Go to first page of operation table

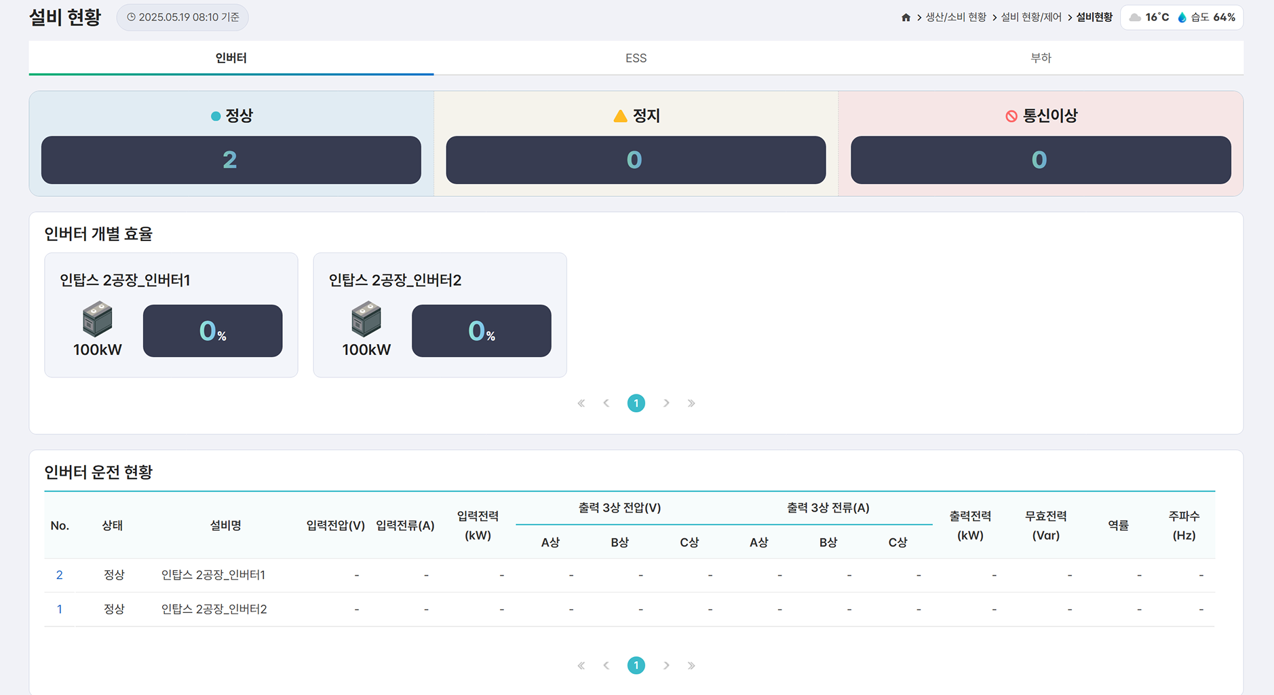point(581,666)
